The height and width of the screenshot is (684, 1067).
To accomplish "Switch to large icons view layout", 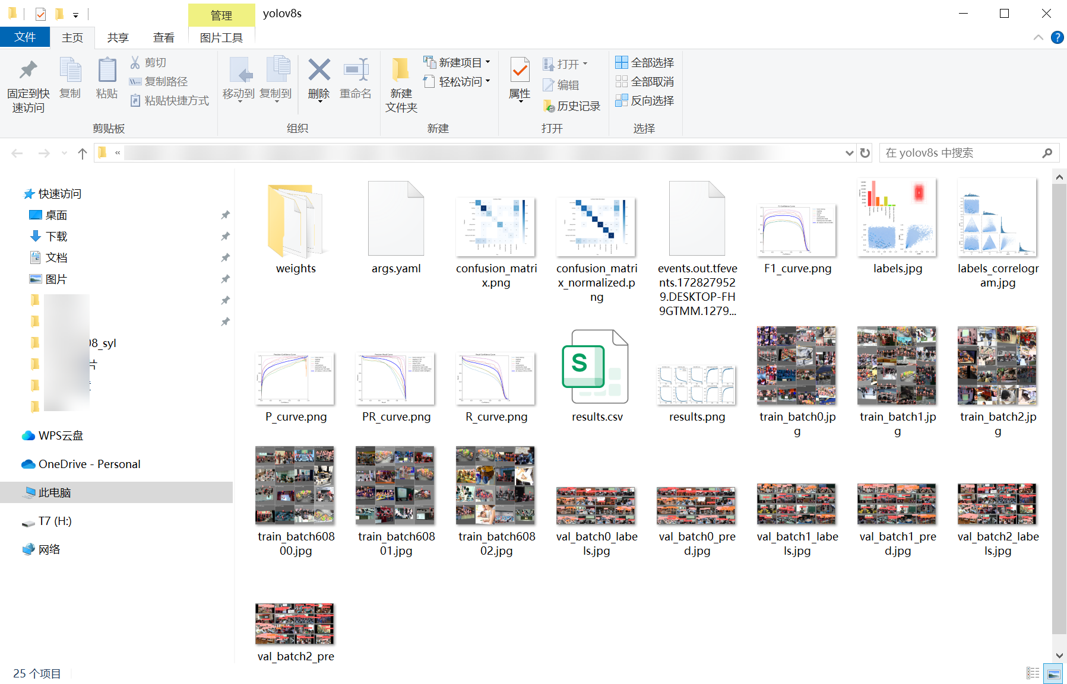I will (1054, 673).
